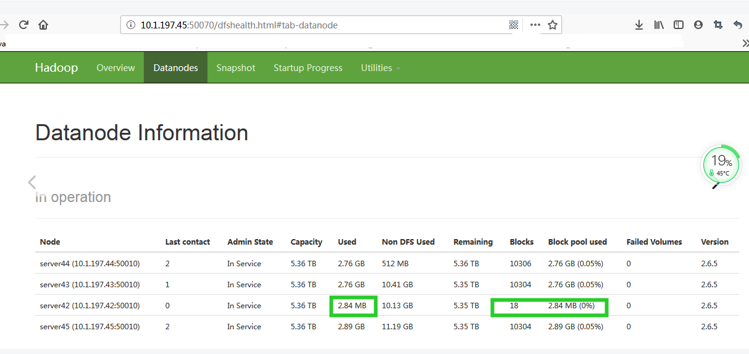749x354 pixels.
Task: Click the 2.84 MB used value for server42
Action: 352,305
